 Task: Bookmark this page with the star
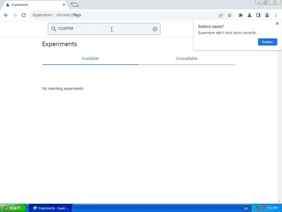click(230, 15)
